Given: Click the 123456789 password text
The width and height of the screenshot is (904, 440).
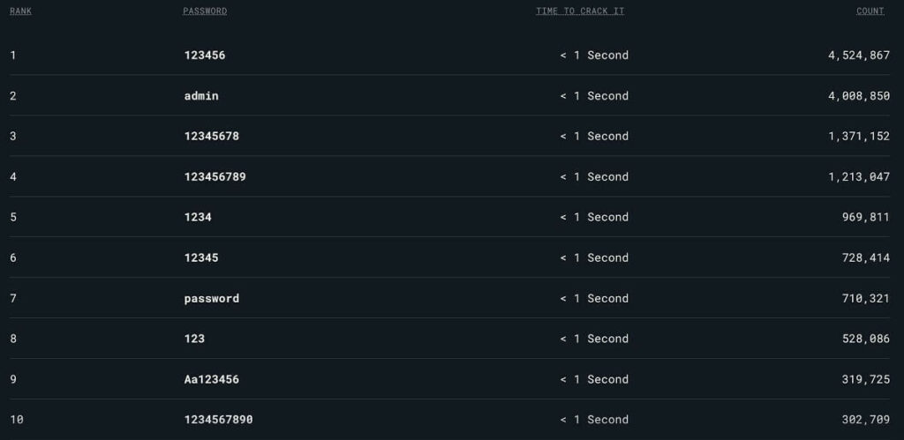Looking at the screenshot, I should point(215,177).
